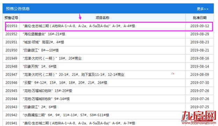Open project 印象天悦 1#、6#楼
Viewport: 218px width, 126px height.
[x=40, y=66]
